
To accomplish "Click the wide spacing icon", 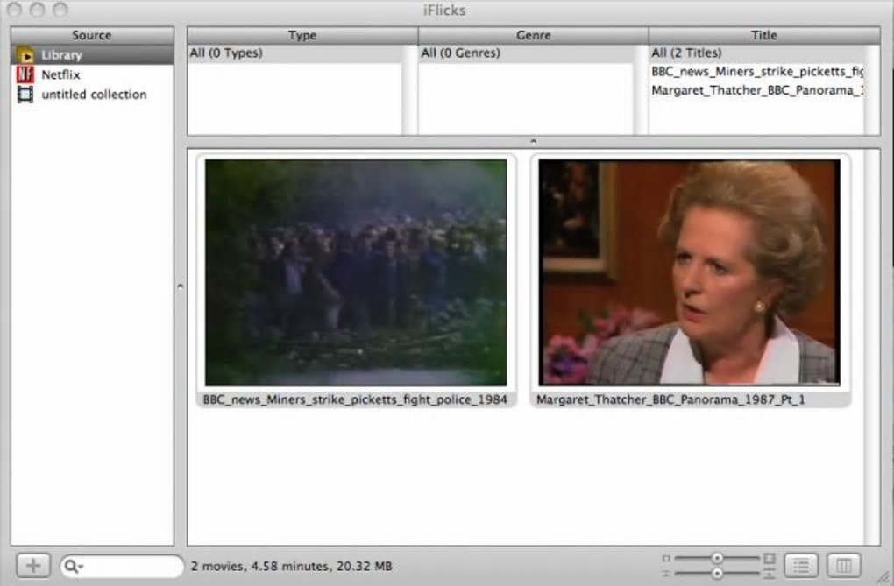I will 770,574.
